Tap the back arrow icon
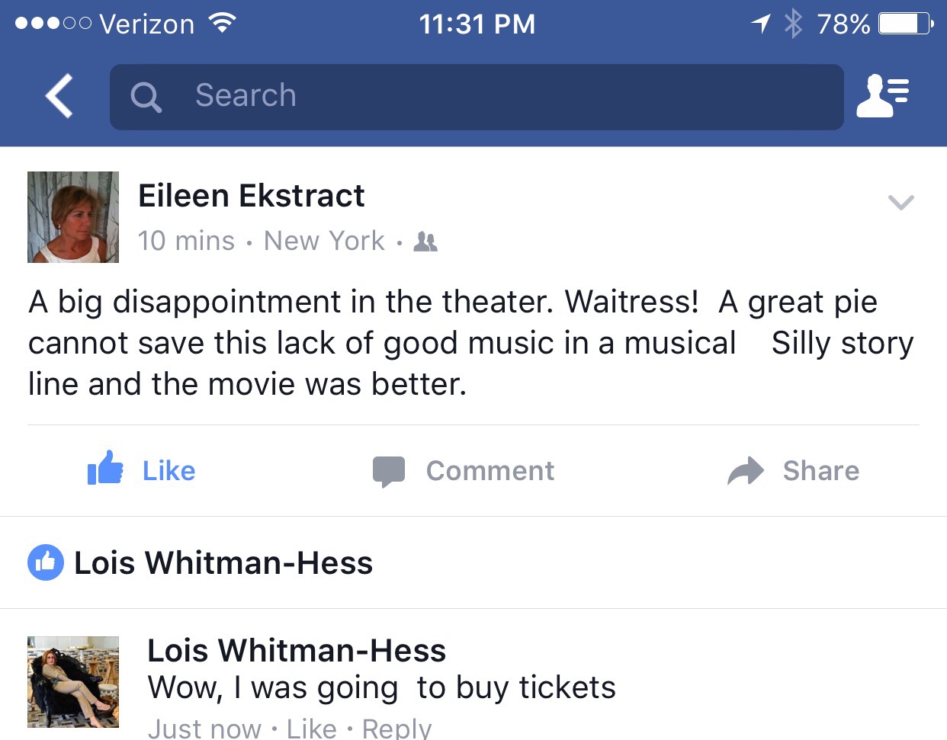The height and width of the screenshot is (740, 947). click(59, 96)
